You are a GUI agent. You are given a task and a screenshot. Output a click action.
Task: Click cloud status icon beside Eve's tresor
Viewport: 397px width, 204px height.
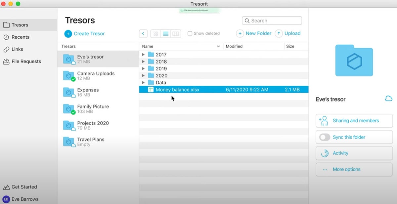pyautogui.click(x=389, y=99)
